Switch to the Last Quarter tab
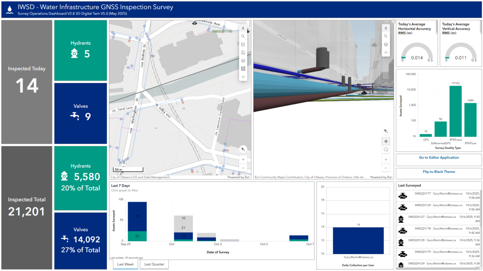Screen dimensions: 483x271 [x=154, y=264]
